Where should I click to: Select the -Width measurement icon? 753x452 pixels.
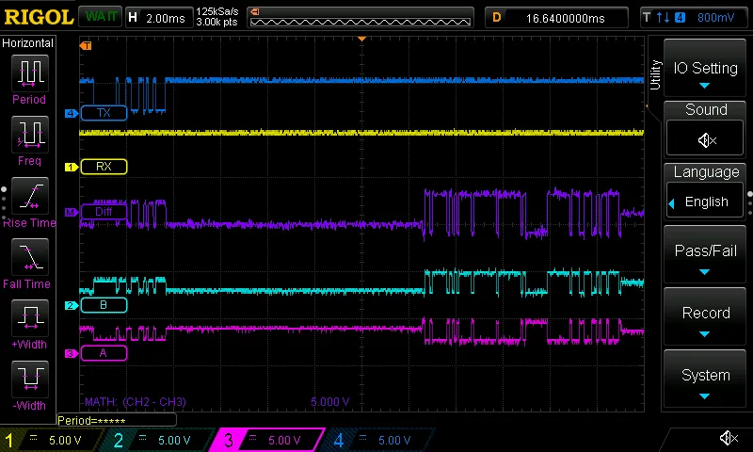(29, 379)
